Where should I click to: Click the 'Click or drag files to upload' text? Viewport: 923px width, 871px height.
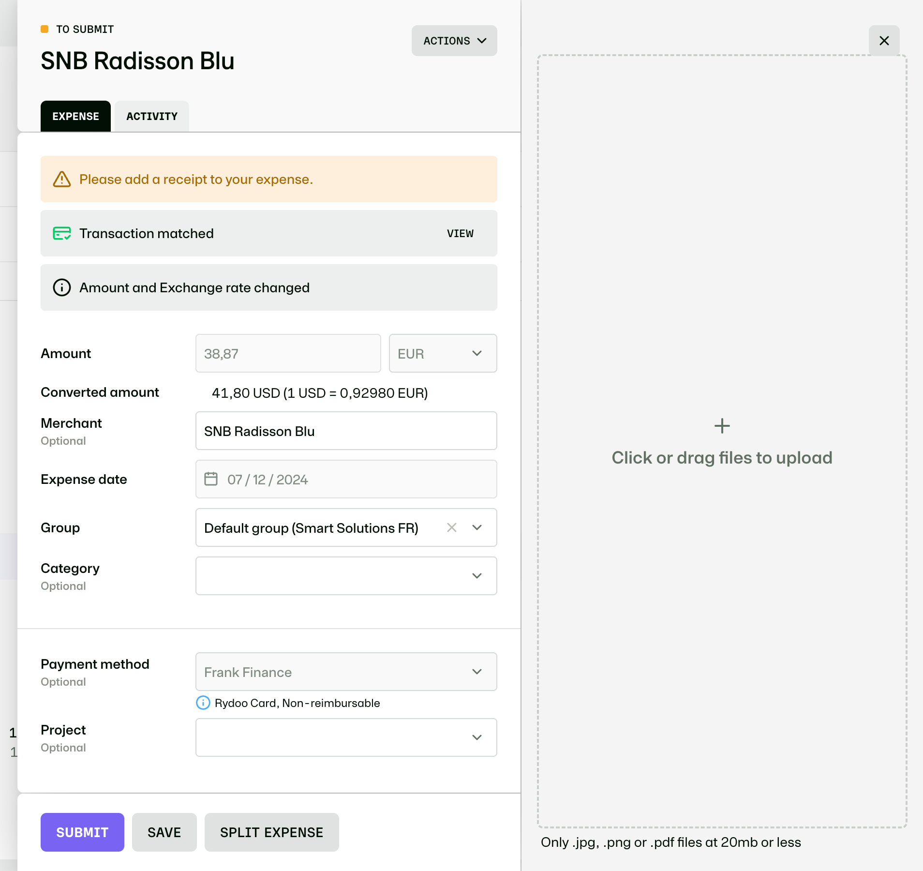[722, 458]
